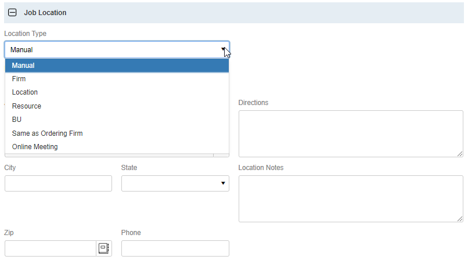Click the Zip address book lookup icon
468x267 pixels.
coord(104,248)
